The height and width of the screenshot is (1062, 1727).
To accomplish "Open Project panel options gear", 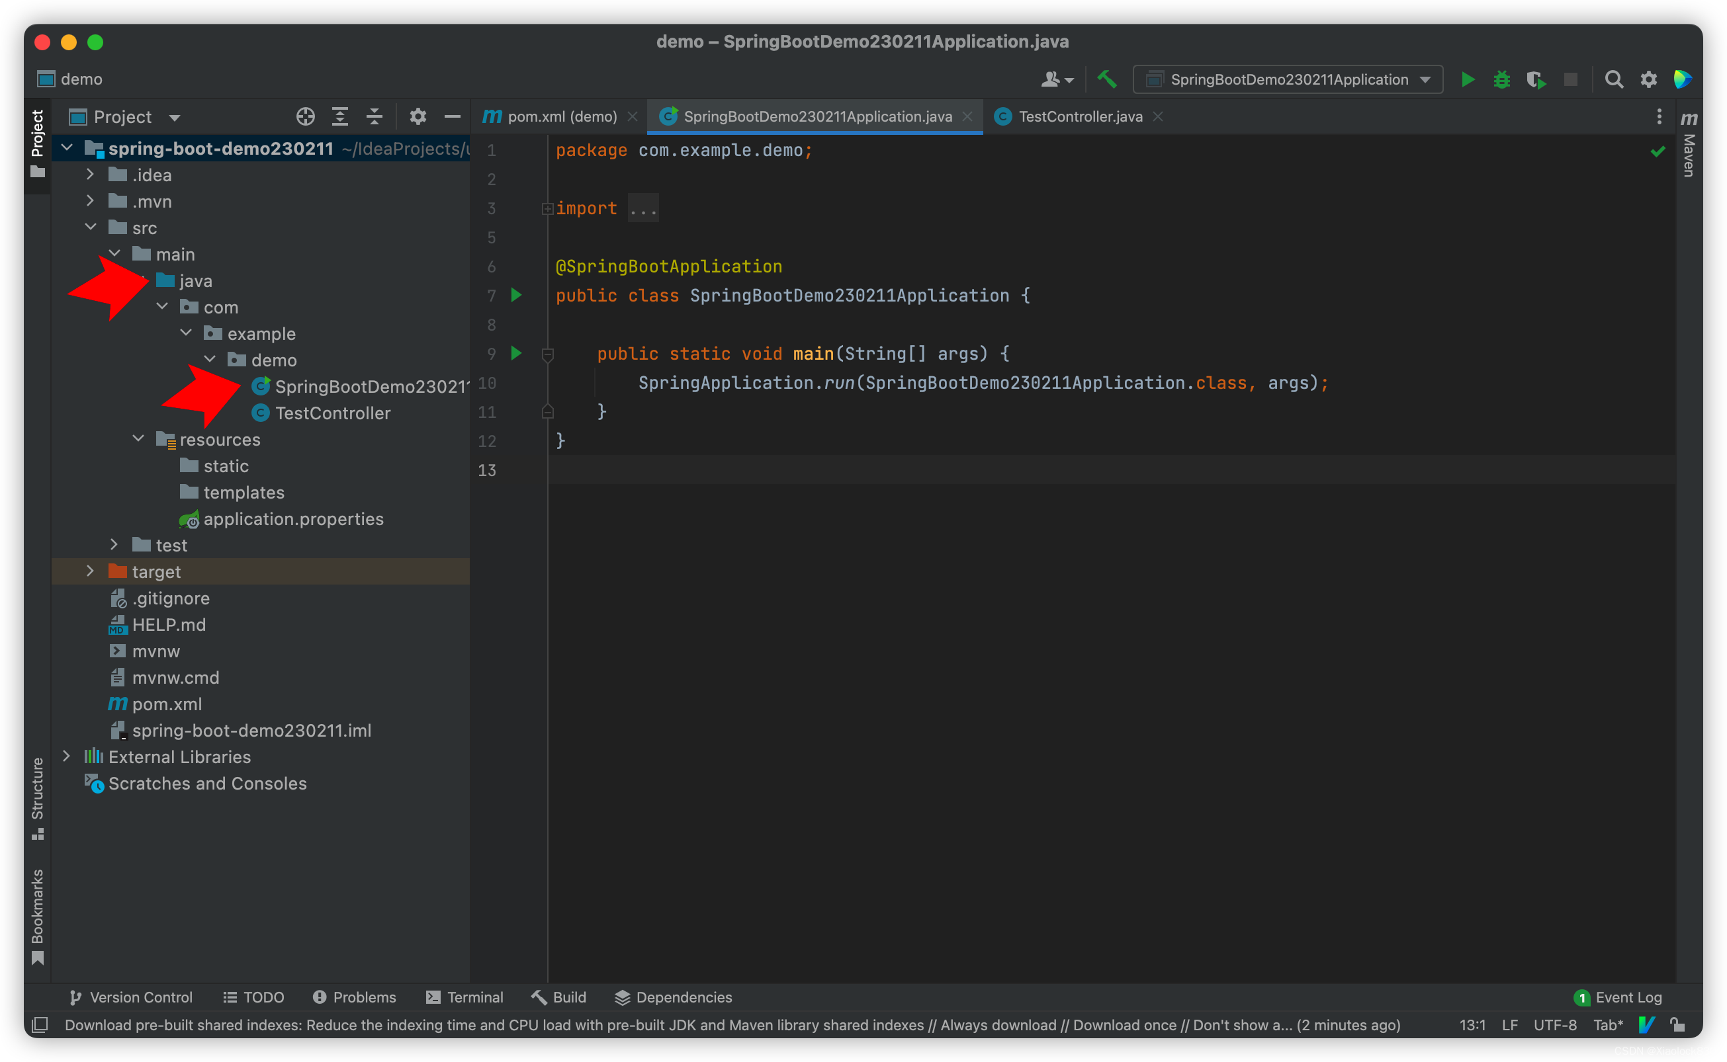I will (418, 116).
